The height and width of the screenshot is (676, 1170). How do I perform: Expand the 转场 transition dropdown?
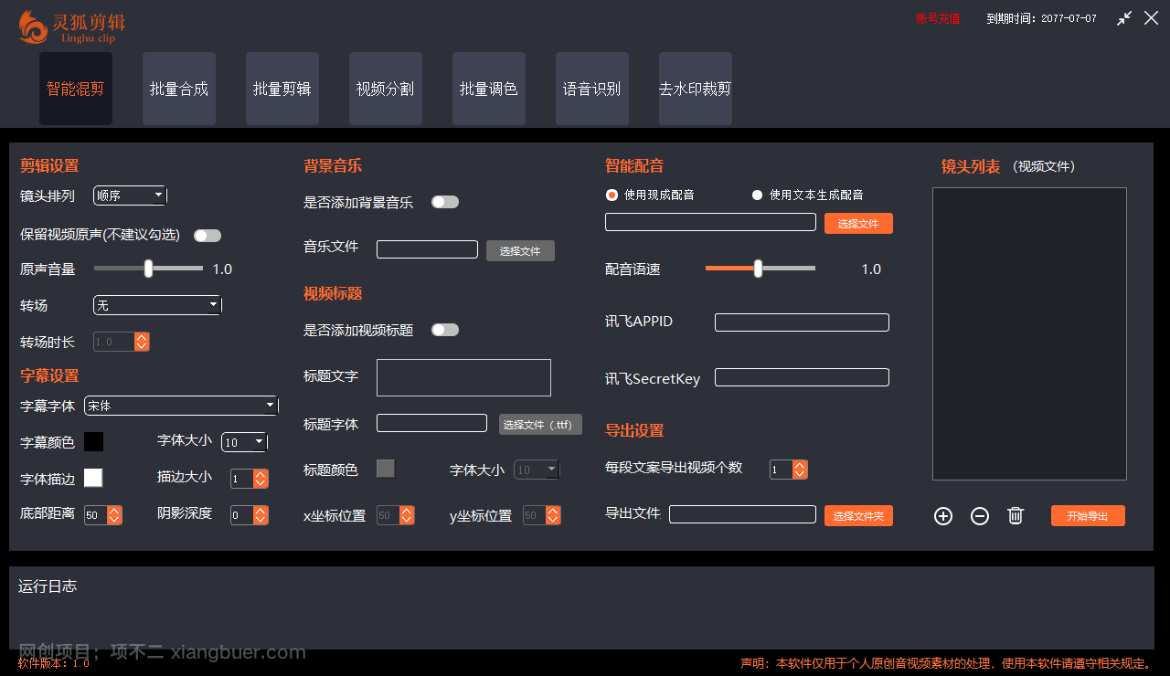tap(157, 305)
